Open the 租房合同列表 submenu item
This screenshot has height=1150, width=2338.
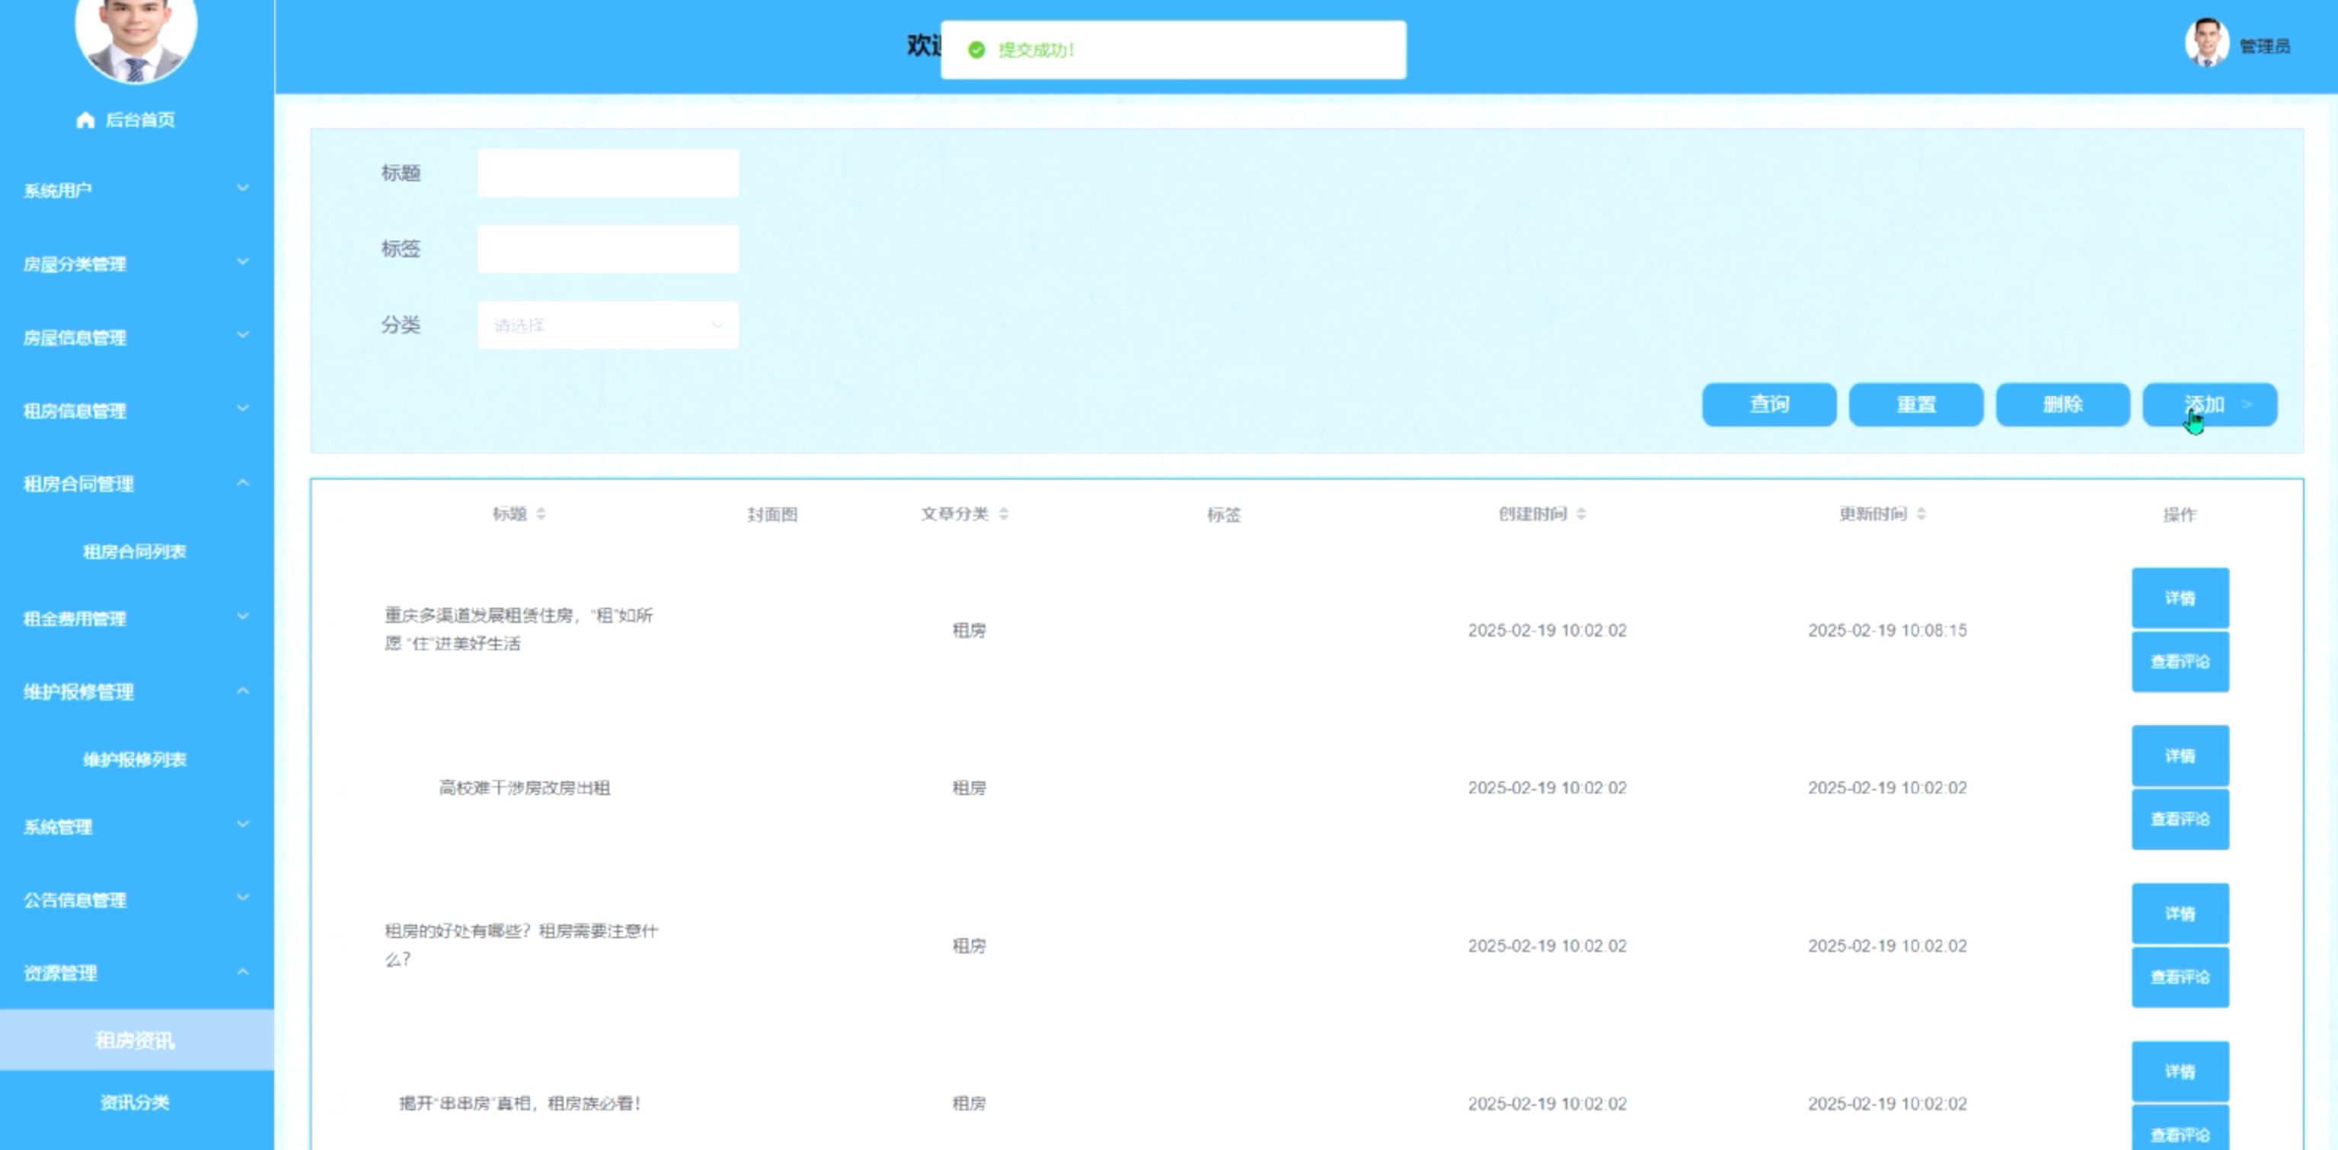pos(134,551)
